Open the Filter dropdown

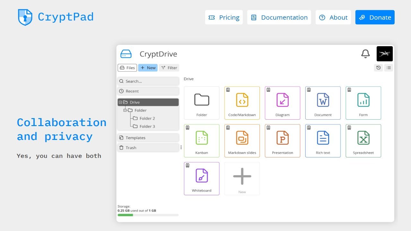point(169,68)
